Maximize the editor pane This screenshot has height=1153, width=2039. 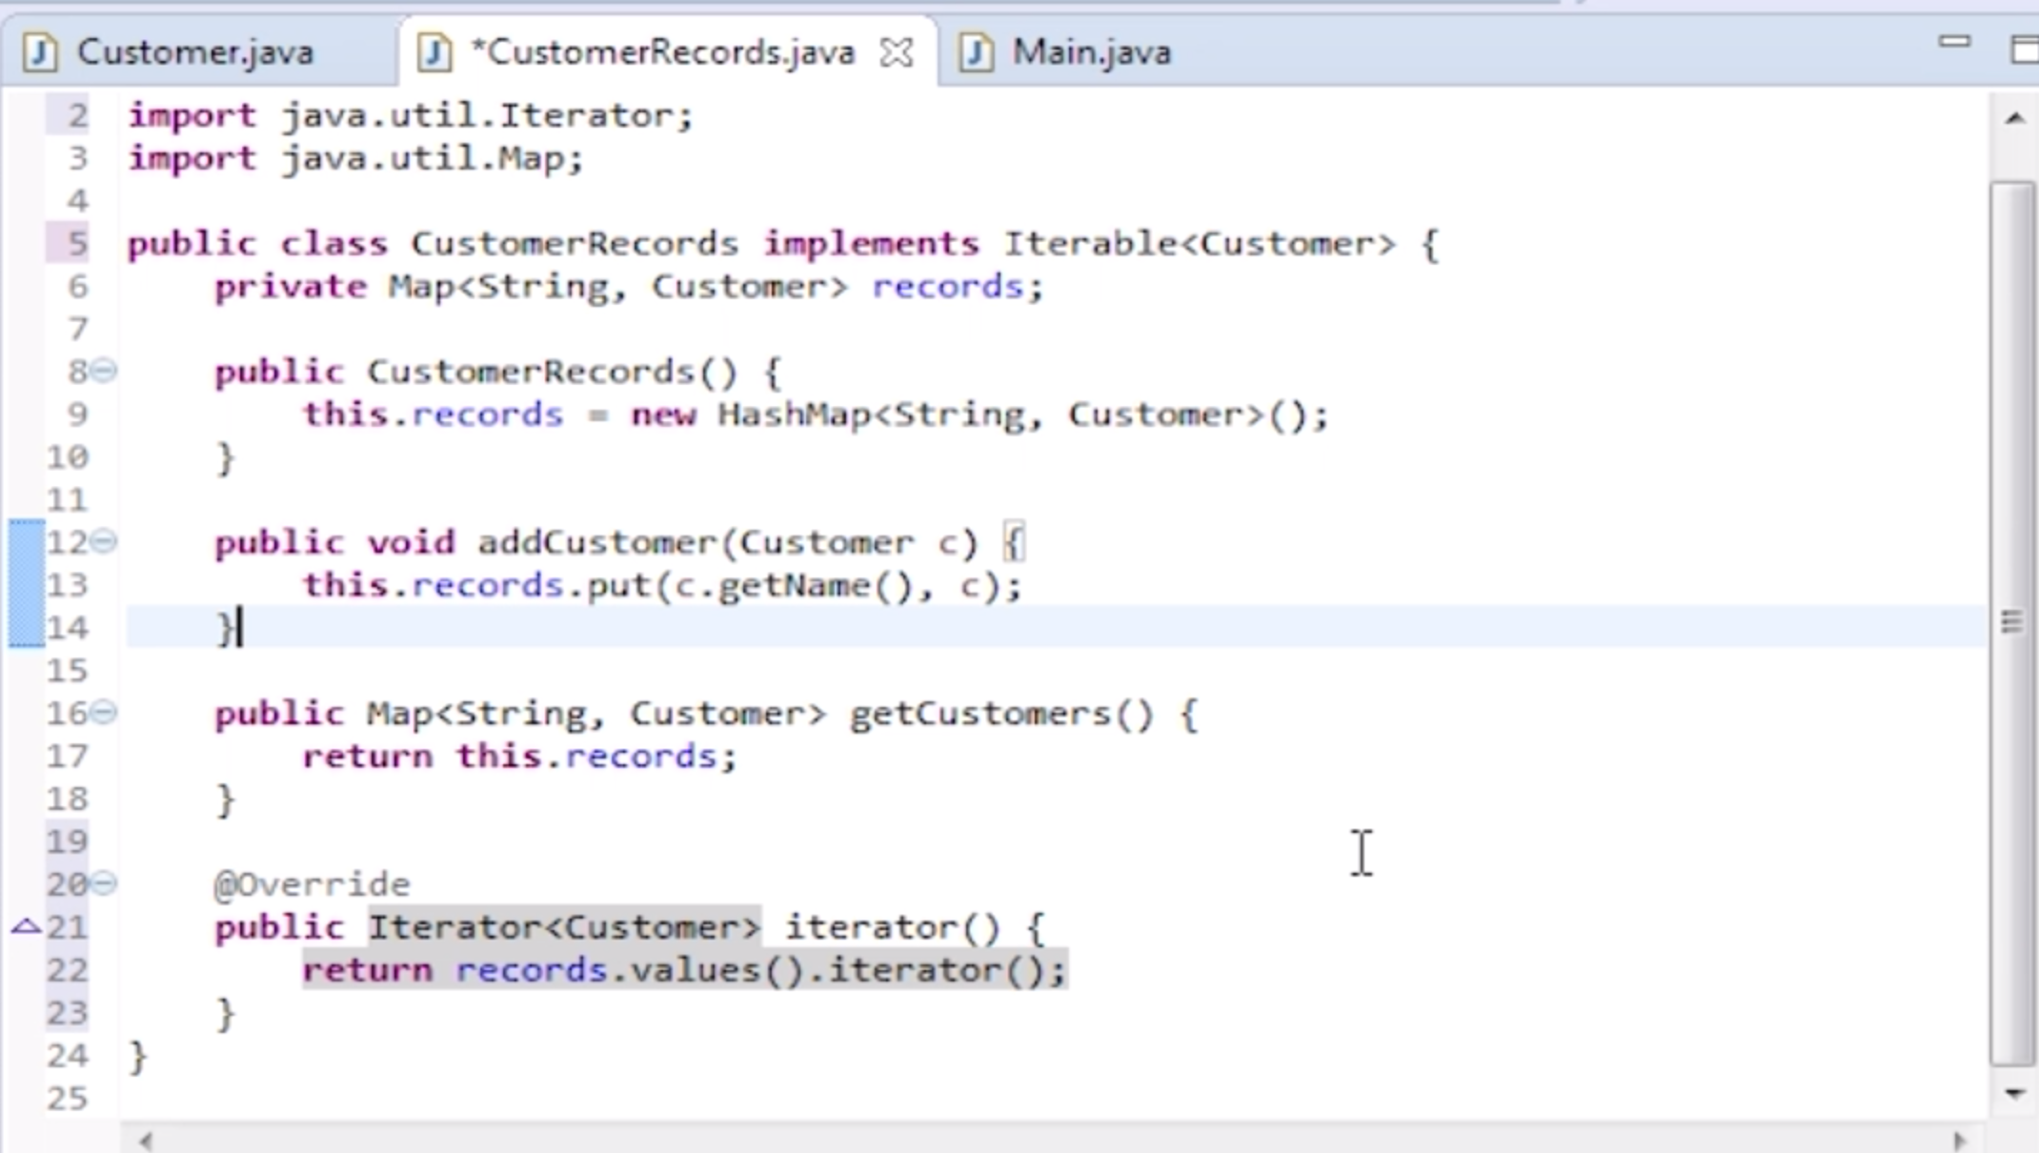coord(2026,50)
